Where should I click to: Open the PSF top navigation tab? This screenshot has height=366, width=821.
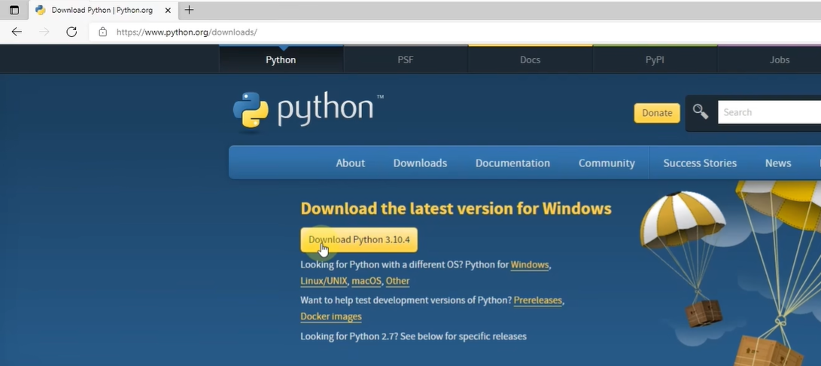tap(406, 59)
